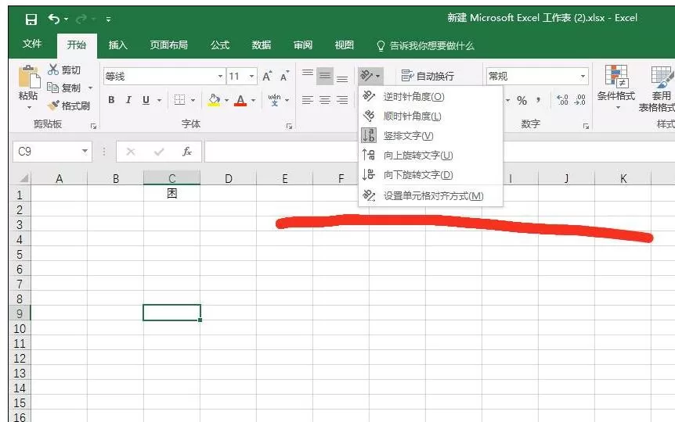This screenshot has height=422, width=675.
Task: Open the 等线 font name dropdown
Action: 220,77
